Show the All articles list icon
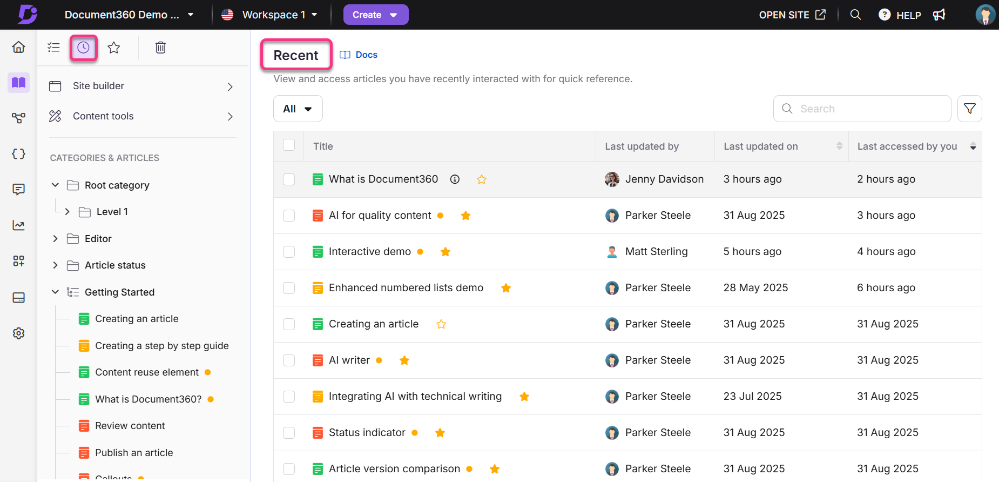Image resolution: width=999 pixels, height=482 pixels. (x=53, y=48)
